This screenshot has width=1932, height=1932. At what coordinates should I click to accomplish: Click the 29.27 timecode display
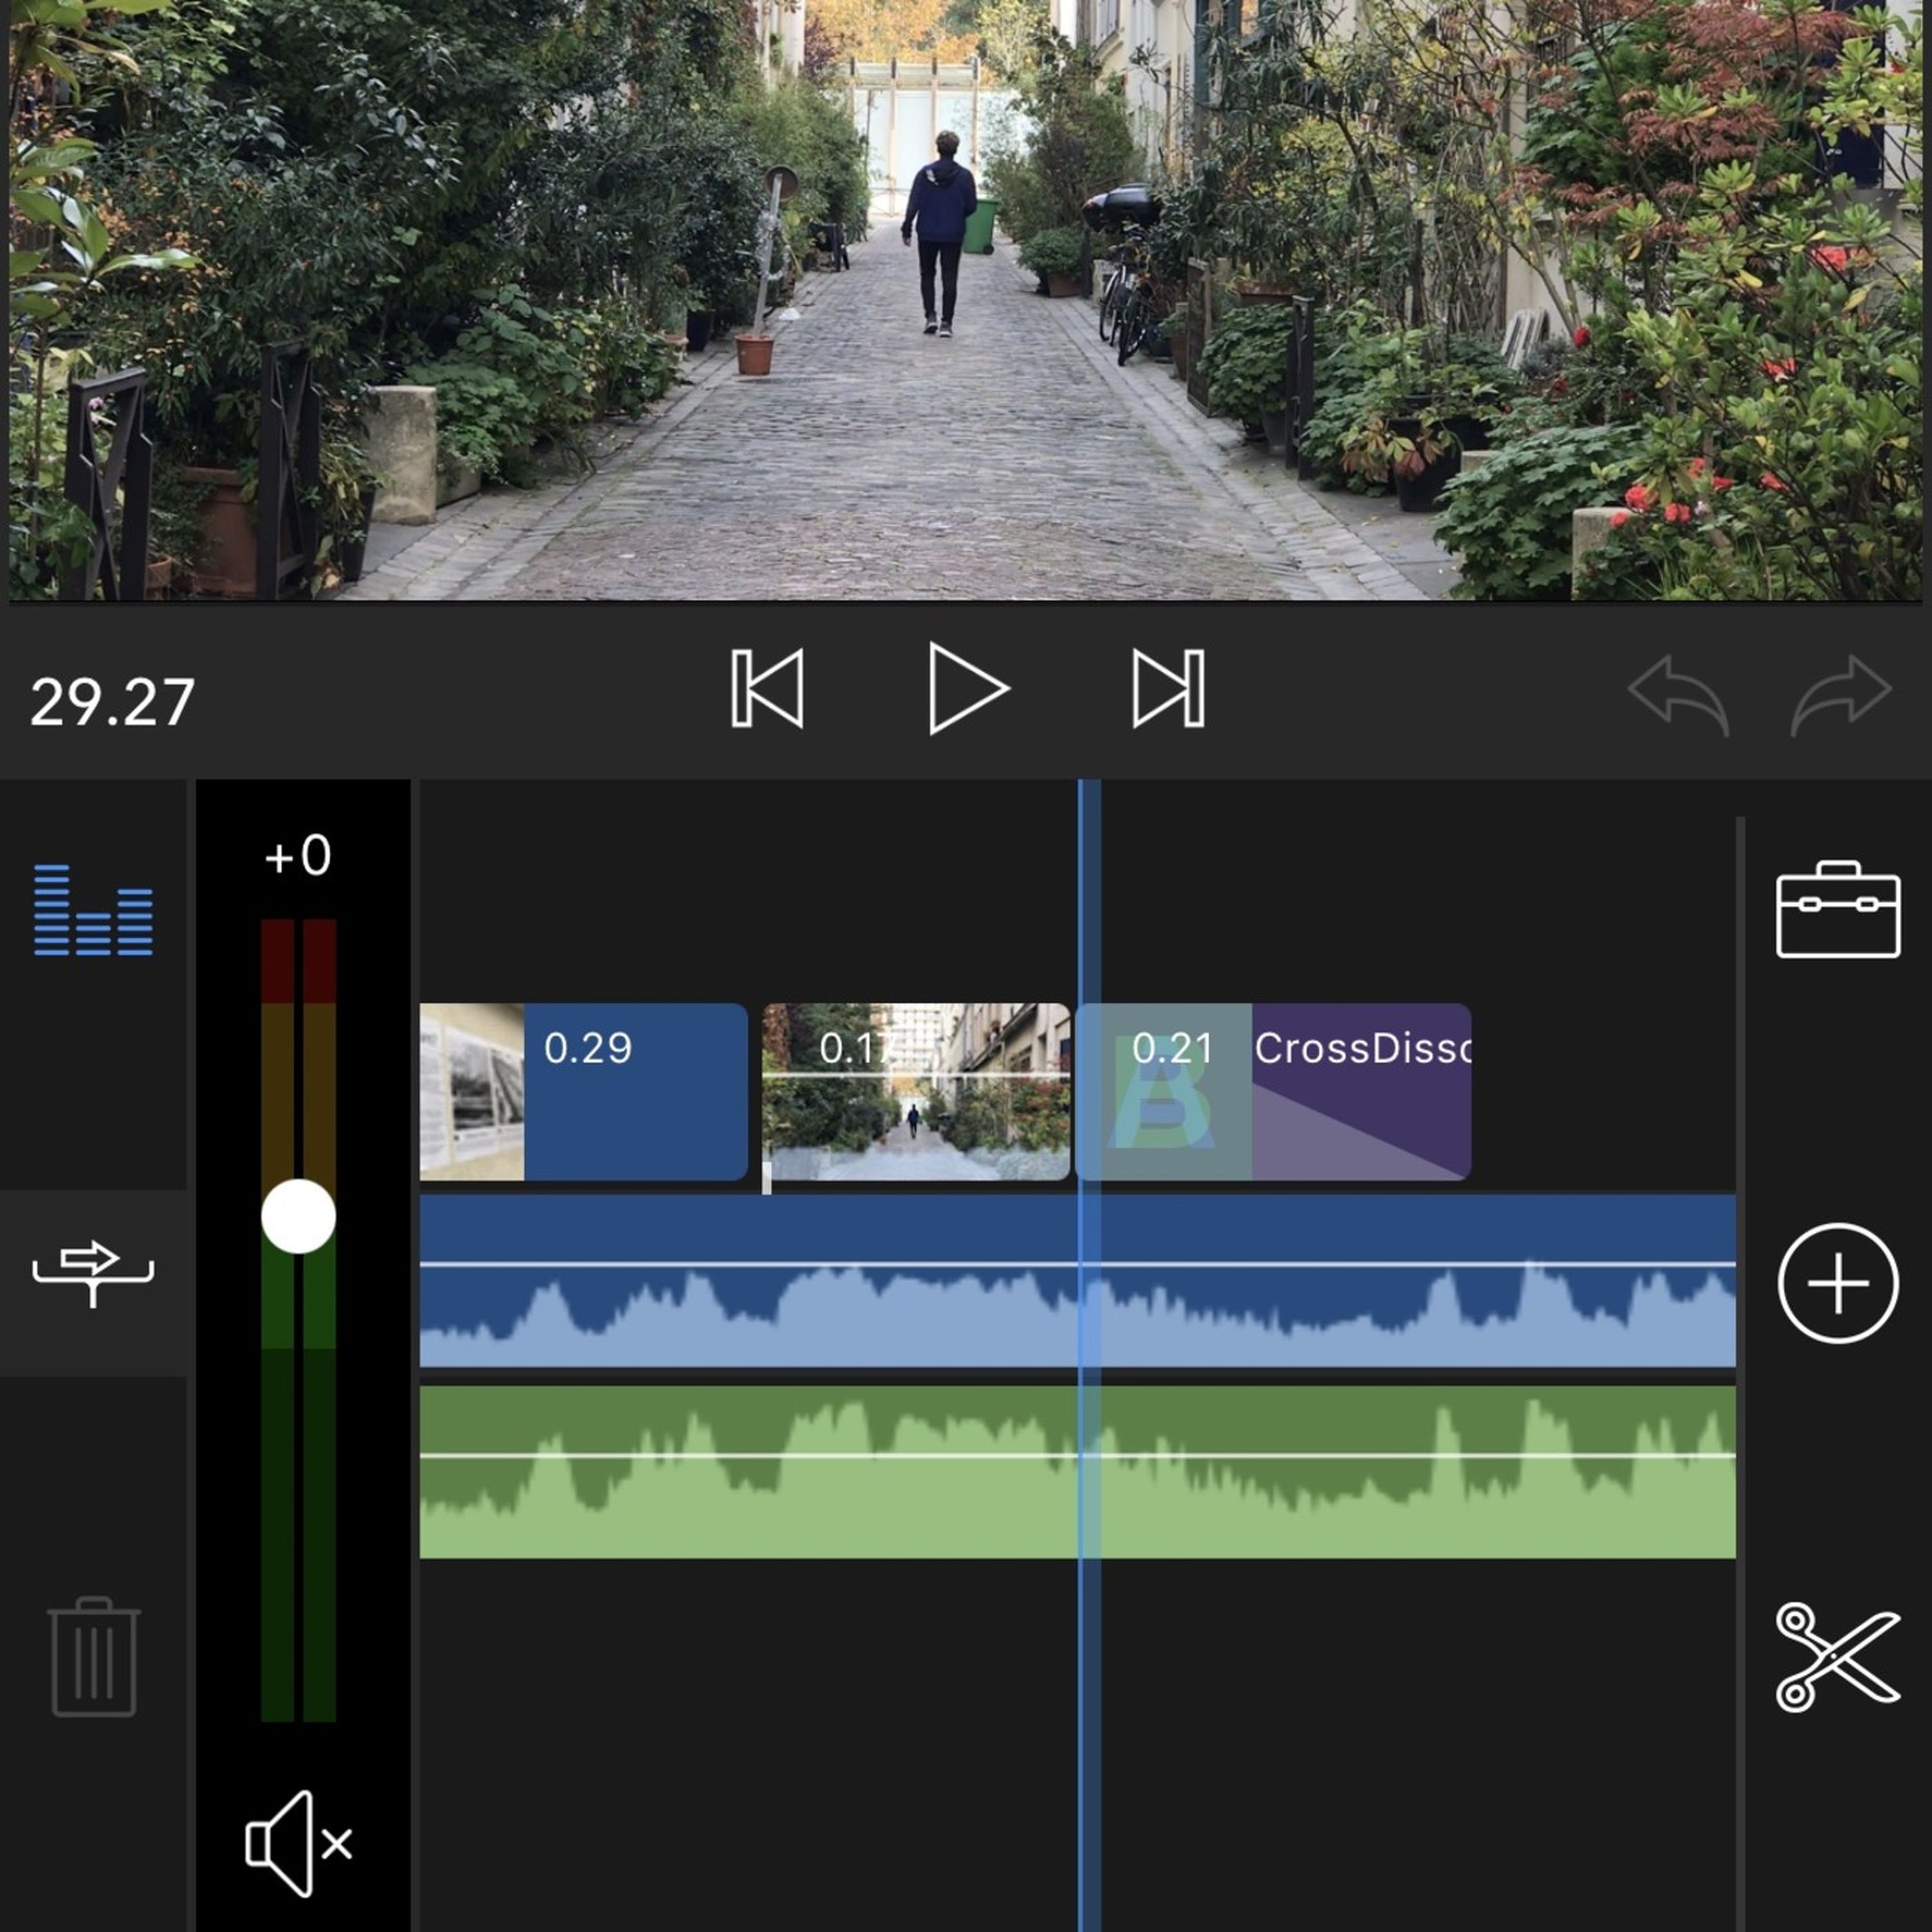[112, 702]
